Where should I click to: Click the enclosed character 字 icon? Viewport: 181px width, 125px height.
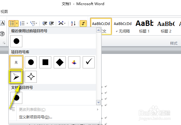click(2, 34)
